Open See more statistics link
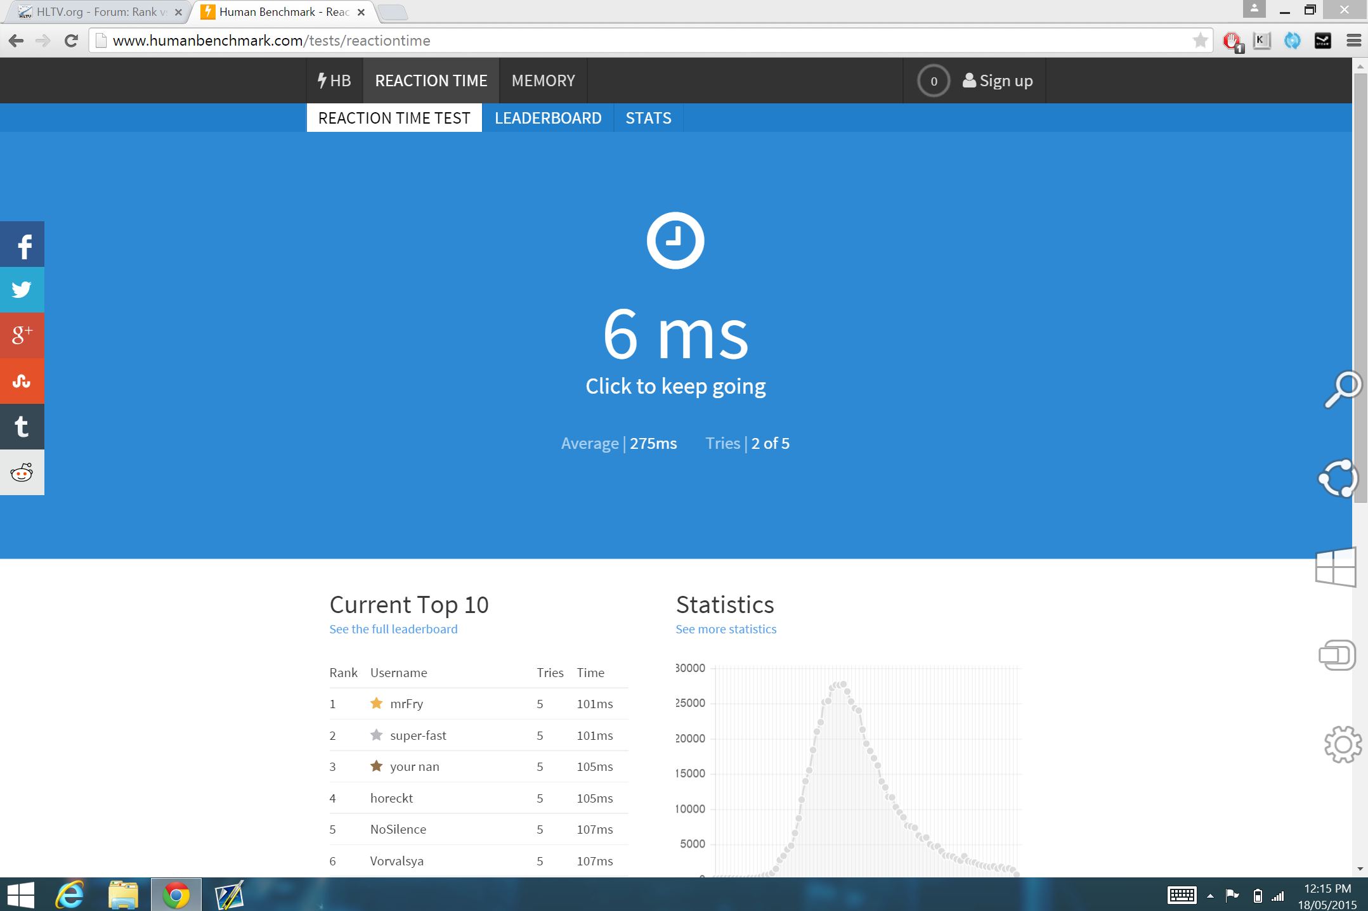Viewport: 1368px width, 911px height. pyautogui.click(x=726, y=629)
